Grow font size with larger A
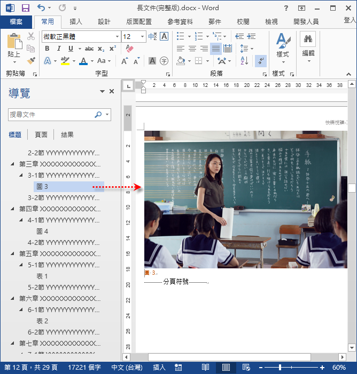The image size is (357, 374). pyautogui.click(x=125, y=61)
